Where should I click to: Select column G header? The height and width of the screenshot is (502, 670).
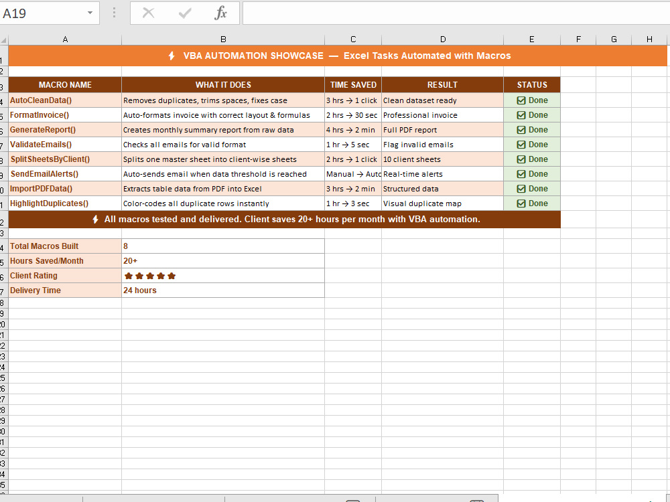pyautogui.click(x=614, y=39)
